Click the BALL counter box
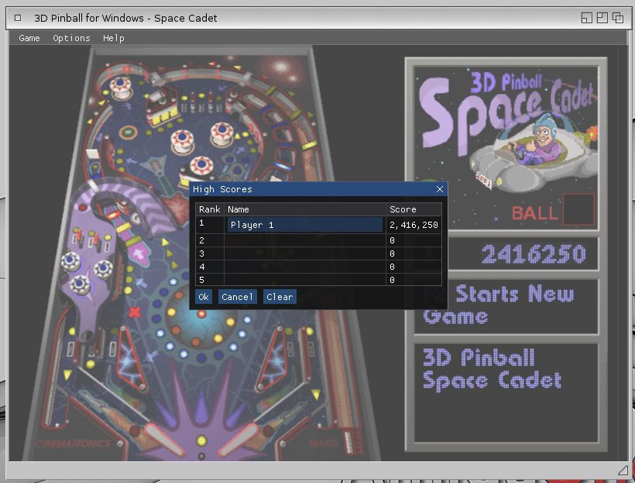This screenshot has height=483, width=635. pos(578,209)
